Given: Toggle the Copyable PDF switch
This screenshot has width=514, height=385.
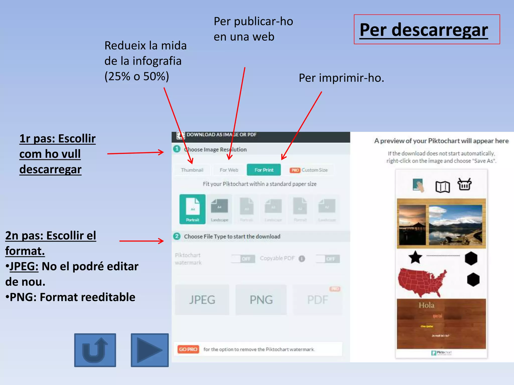Looking at the screenshot, I should click(x=328, y=259).
